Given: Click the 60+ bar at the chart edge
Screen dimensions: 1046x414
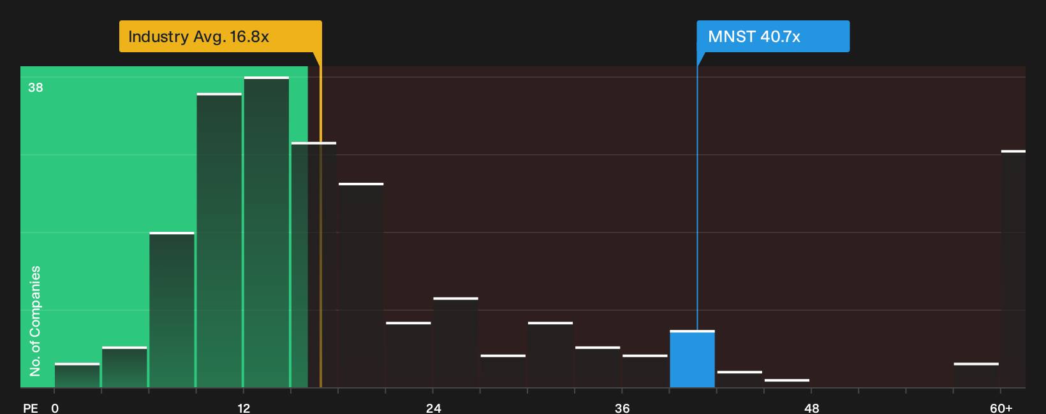Looking at the screenshot, I should (x=1013, y=269).
